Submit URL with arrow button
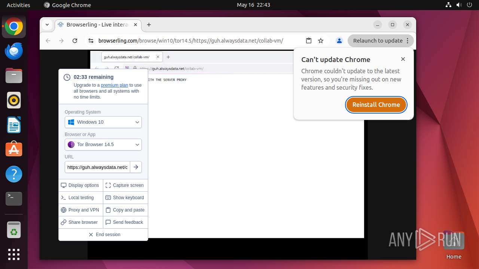 pyautogui.click(x=136, y=167)
